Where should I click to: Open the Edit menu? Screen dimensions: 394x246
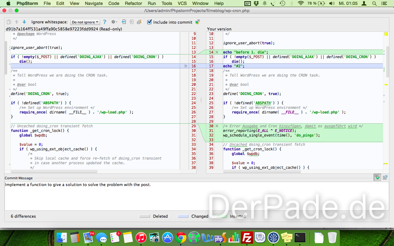click(x=60, y=3)
